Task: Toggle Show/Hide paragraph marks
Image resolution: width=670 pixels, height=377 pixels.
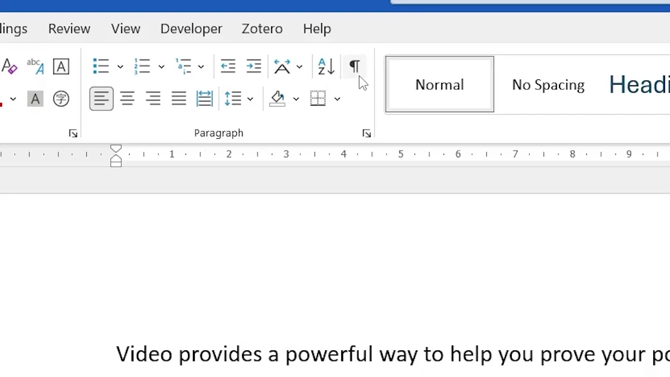Action: [354, 66]
